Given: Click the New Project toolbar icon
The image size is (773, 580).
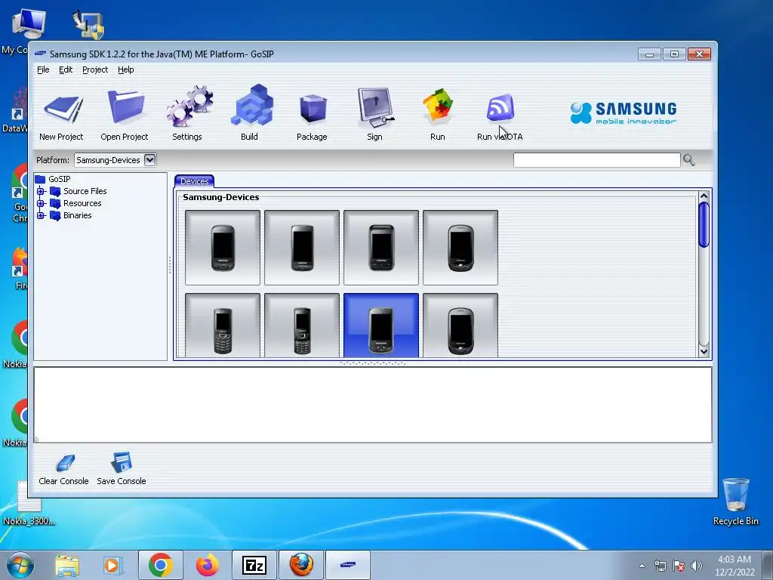Looking at the screenshot, I should (62, 110).
